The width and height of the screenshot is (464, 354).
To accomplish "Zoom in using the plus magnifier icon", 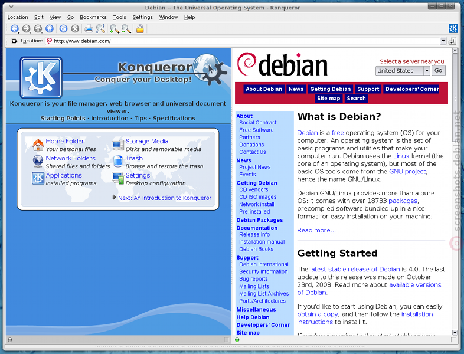I will pos(115,29).
